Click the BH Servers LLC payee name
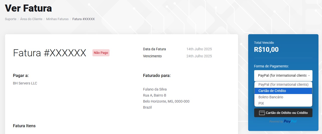 click(25, 83)
